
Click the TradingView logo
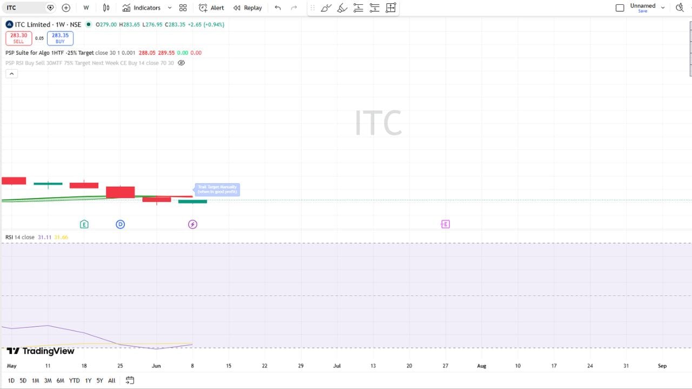pos(41,351)
